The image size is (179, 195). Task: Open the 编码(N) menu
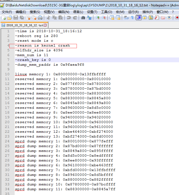(64, 12)
